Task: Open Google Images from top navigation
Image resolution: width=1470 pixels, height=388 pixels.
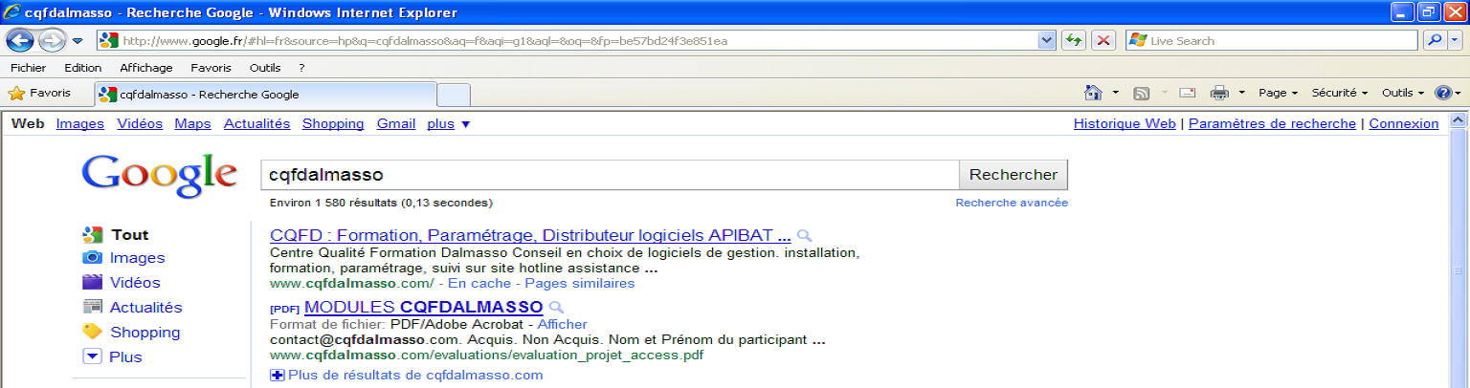Action: (80, 123)
